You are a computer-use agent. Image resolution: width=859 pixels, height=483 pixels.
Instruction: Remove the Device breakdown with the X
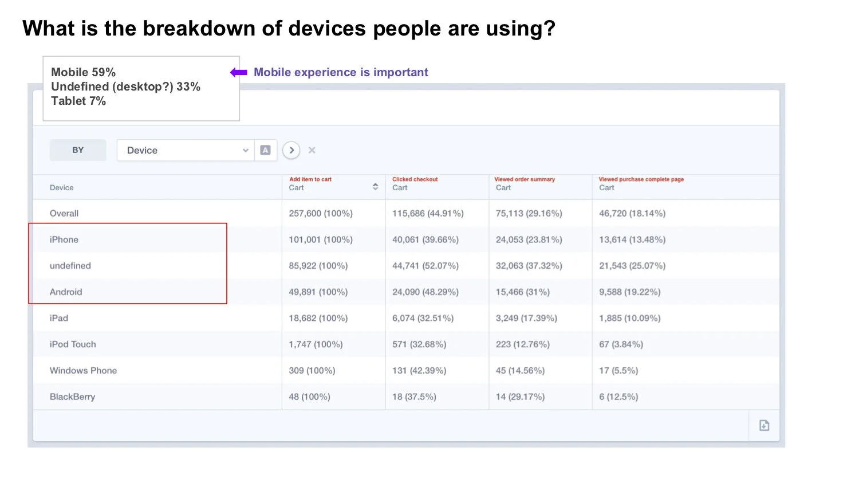point(312,150)
